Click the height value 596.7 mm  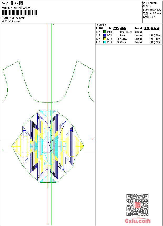155,10
